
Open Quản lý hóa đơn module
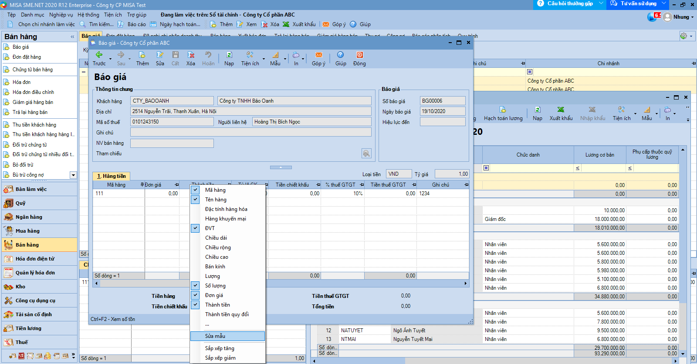[x=40, y=273]
